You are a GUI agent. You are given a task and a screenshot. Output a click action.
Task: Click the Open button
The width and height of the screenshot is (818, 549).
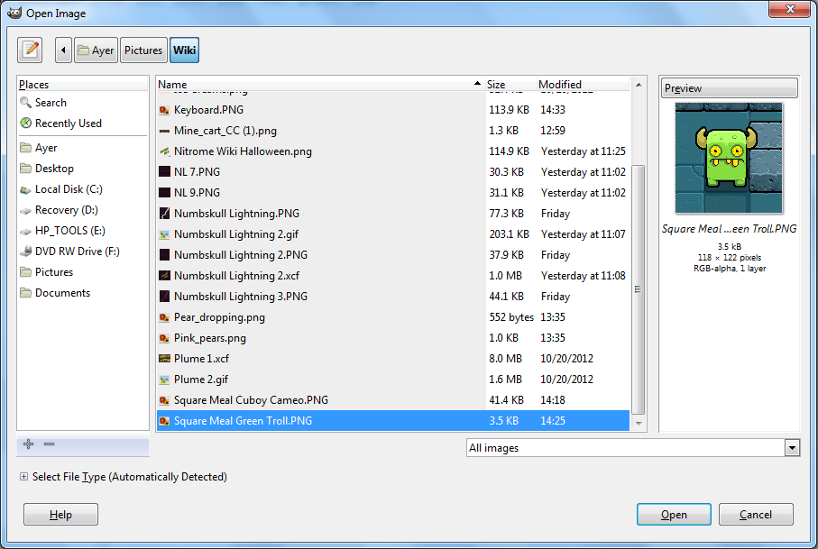tap(674, 515)
